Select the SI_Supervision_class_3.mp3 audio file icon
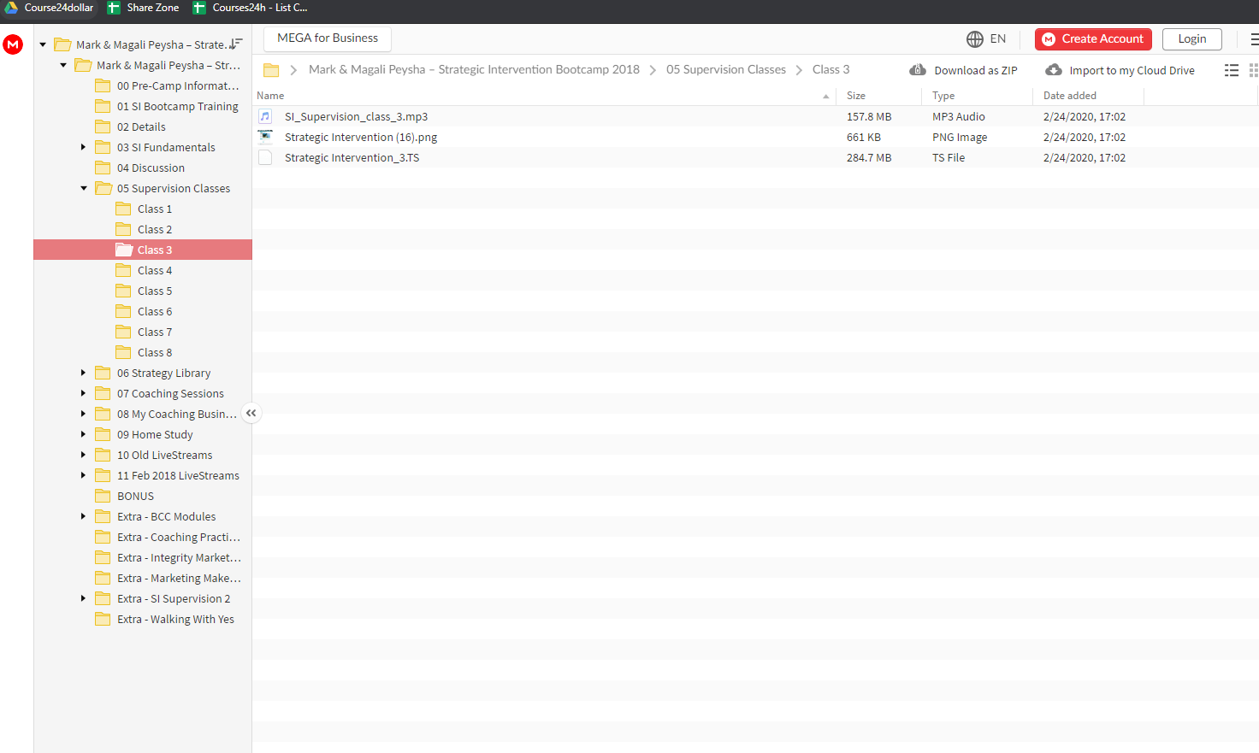 265,116
